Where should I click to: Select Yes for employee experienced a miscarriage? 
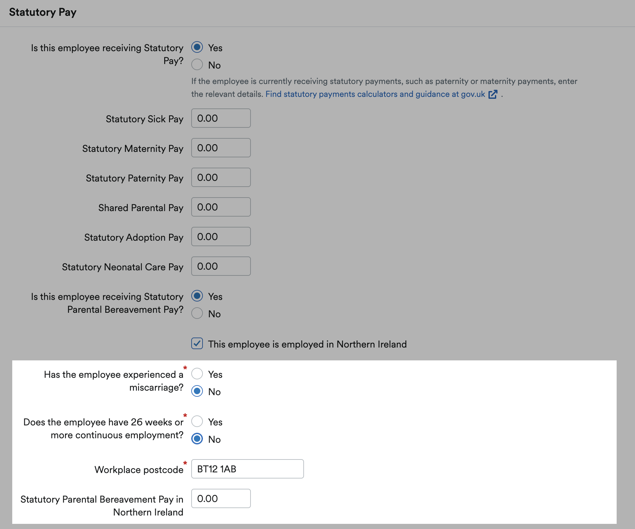pyautogui.click(x=197, y=374)
